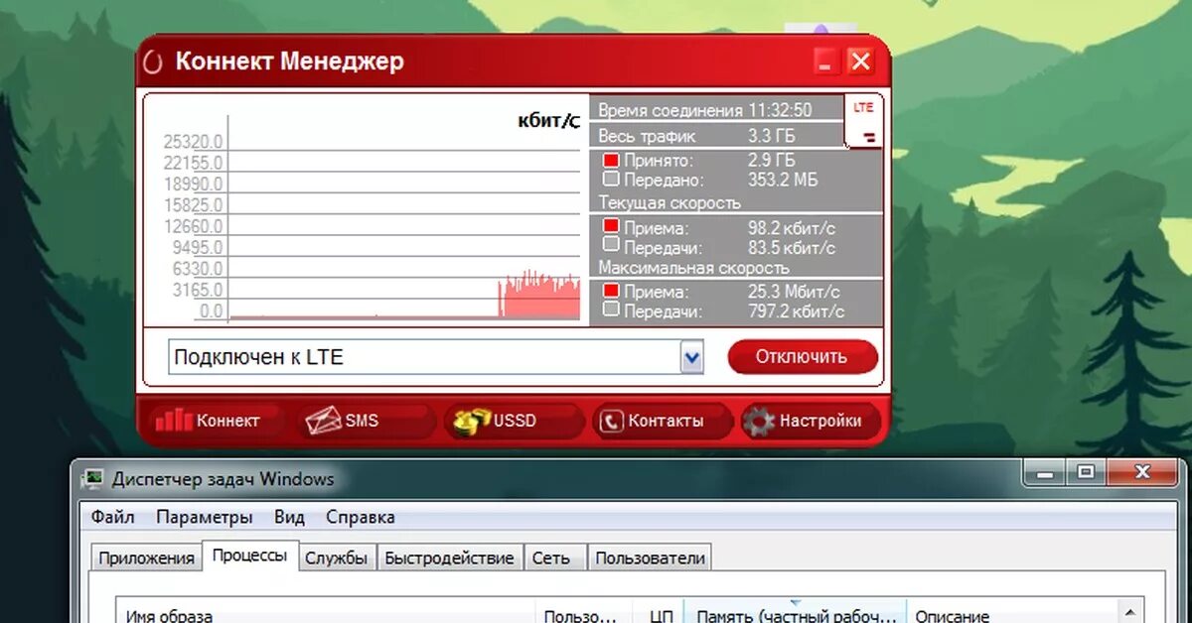Toggle the Передано traffic checkbox

point(612,180)
